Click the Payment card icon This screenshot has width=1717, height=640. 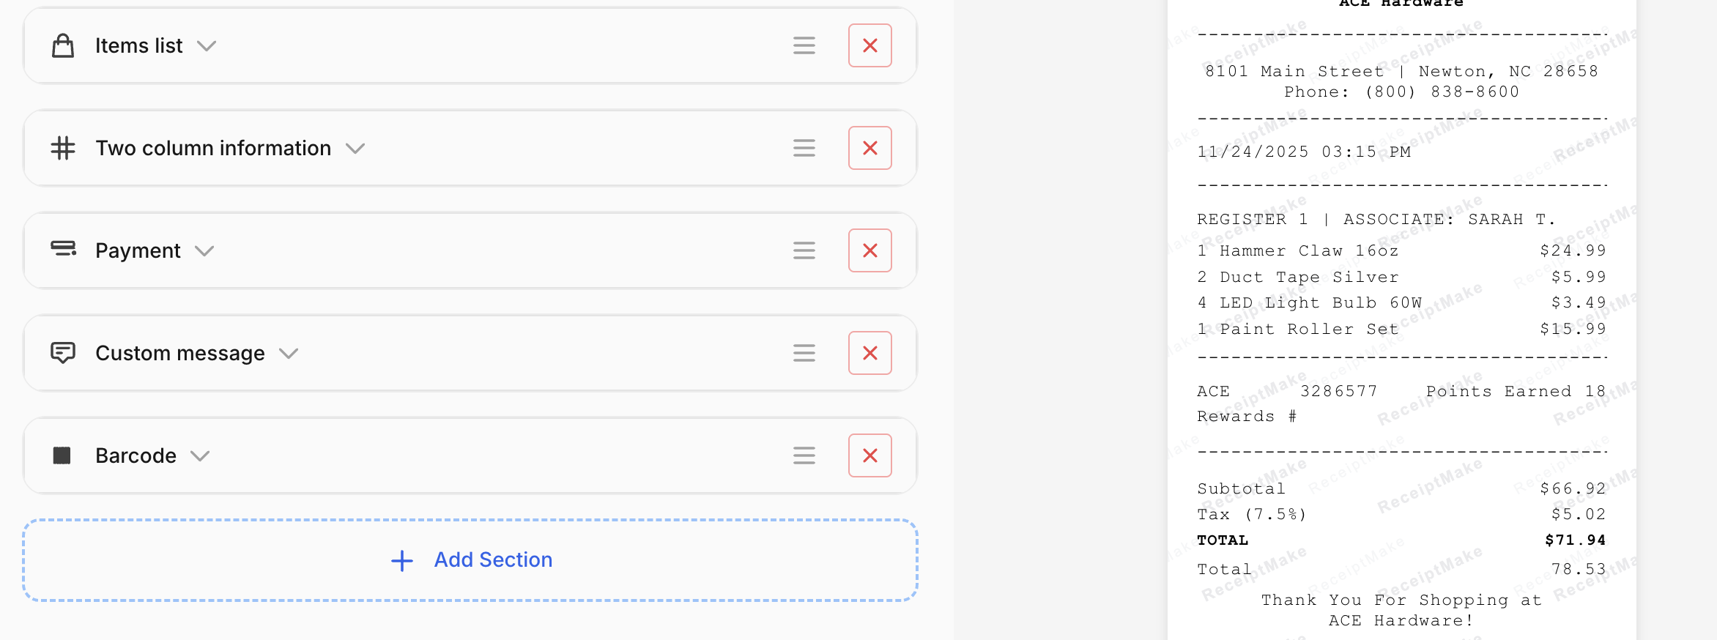[x=63, y=250]
